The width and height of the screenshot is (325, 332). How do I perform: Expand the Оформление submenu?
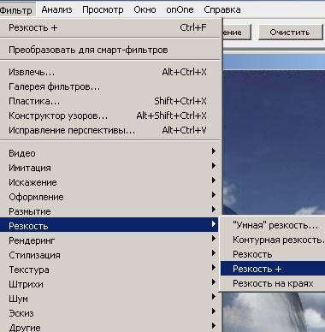point(110,197)
